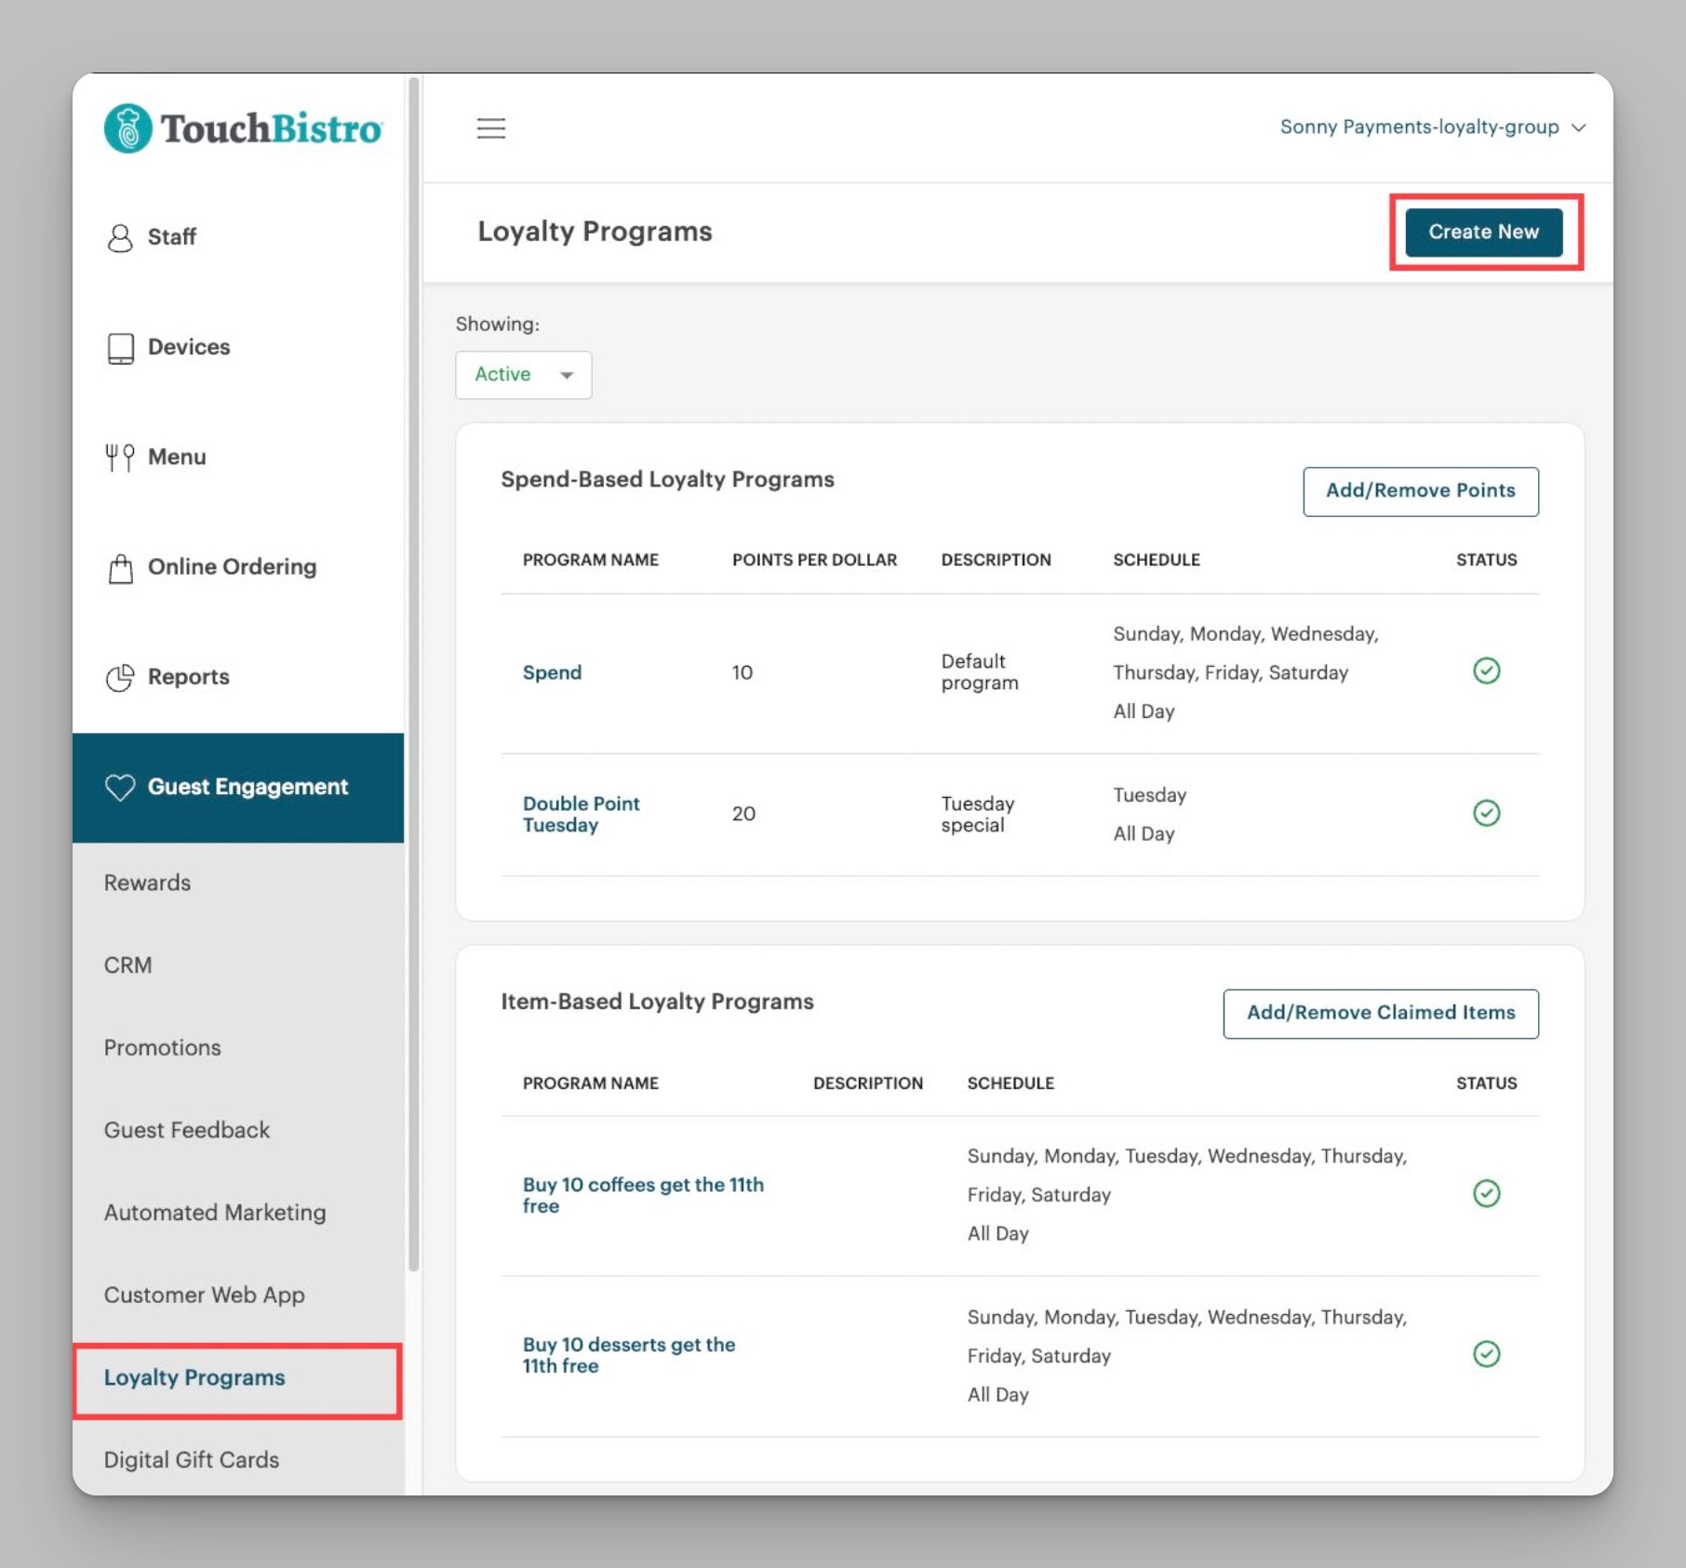The width and height of the screenshot is (1686, 1568).
Task: Click the status checkmark for Double Point Tuesday
Action: tap(1486, 813)
